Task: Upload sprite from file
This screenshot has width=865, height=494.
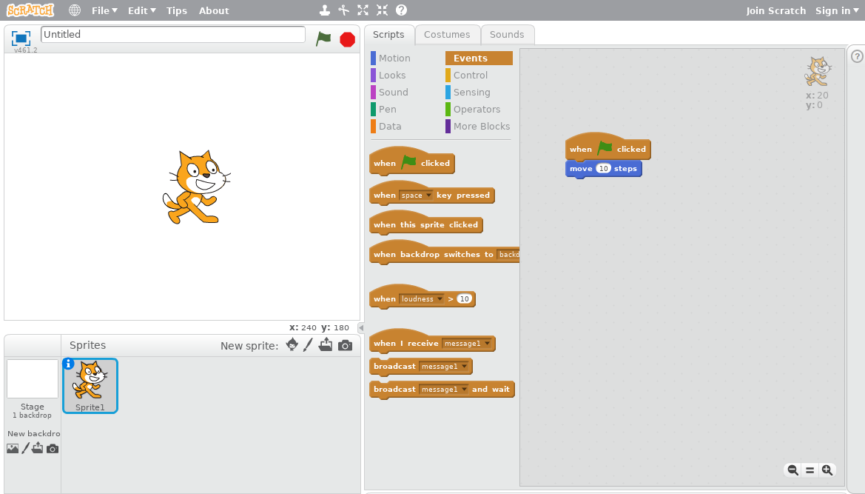Action: point(326,344)
